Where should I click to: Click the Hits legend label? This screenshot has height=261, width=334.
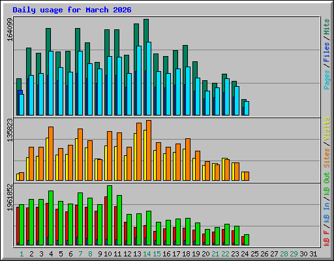327,27
